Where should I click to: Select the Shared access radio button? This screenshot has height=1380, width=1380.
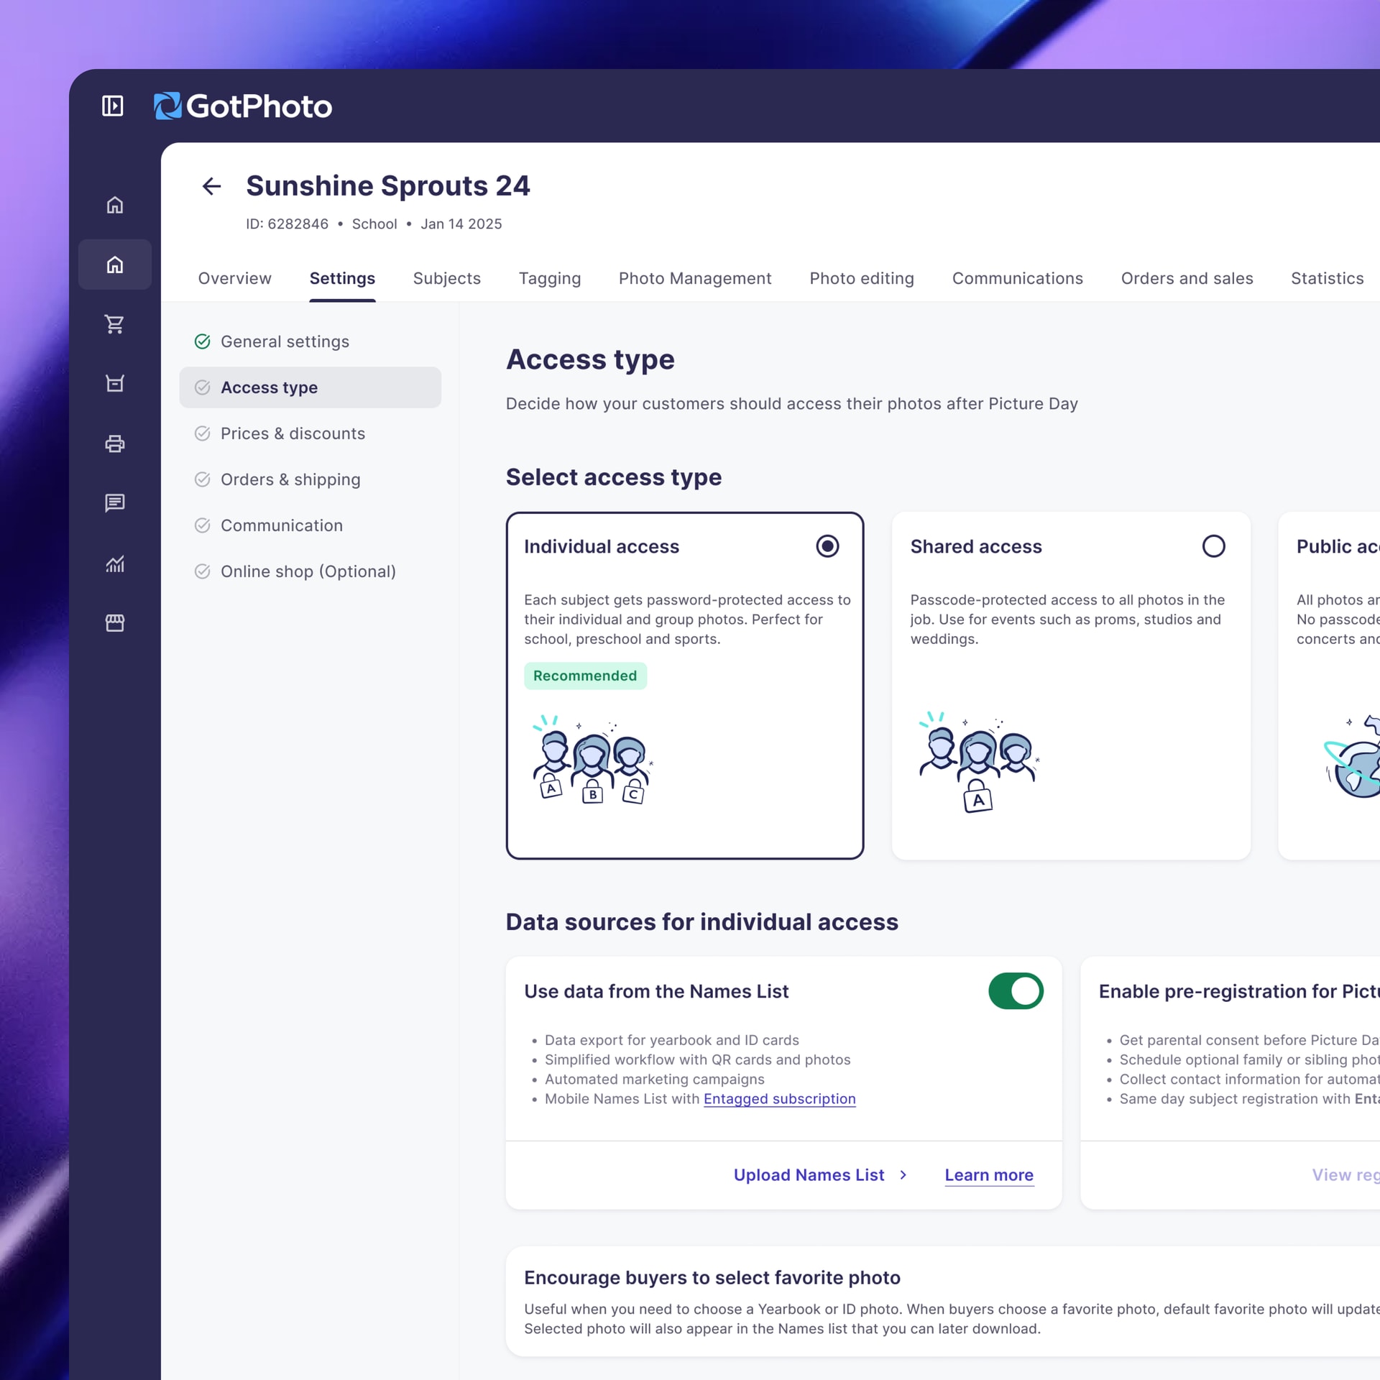pyautogui.click(x=1213, y=546)
